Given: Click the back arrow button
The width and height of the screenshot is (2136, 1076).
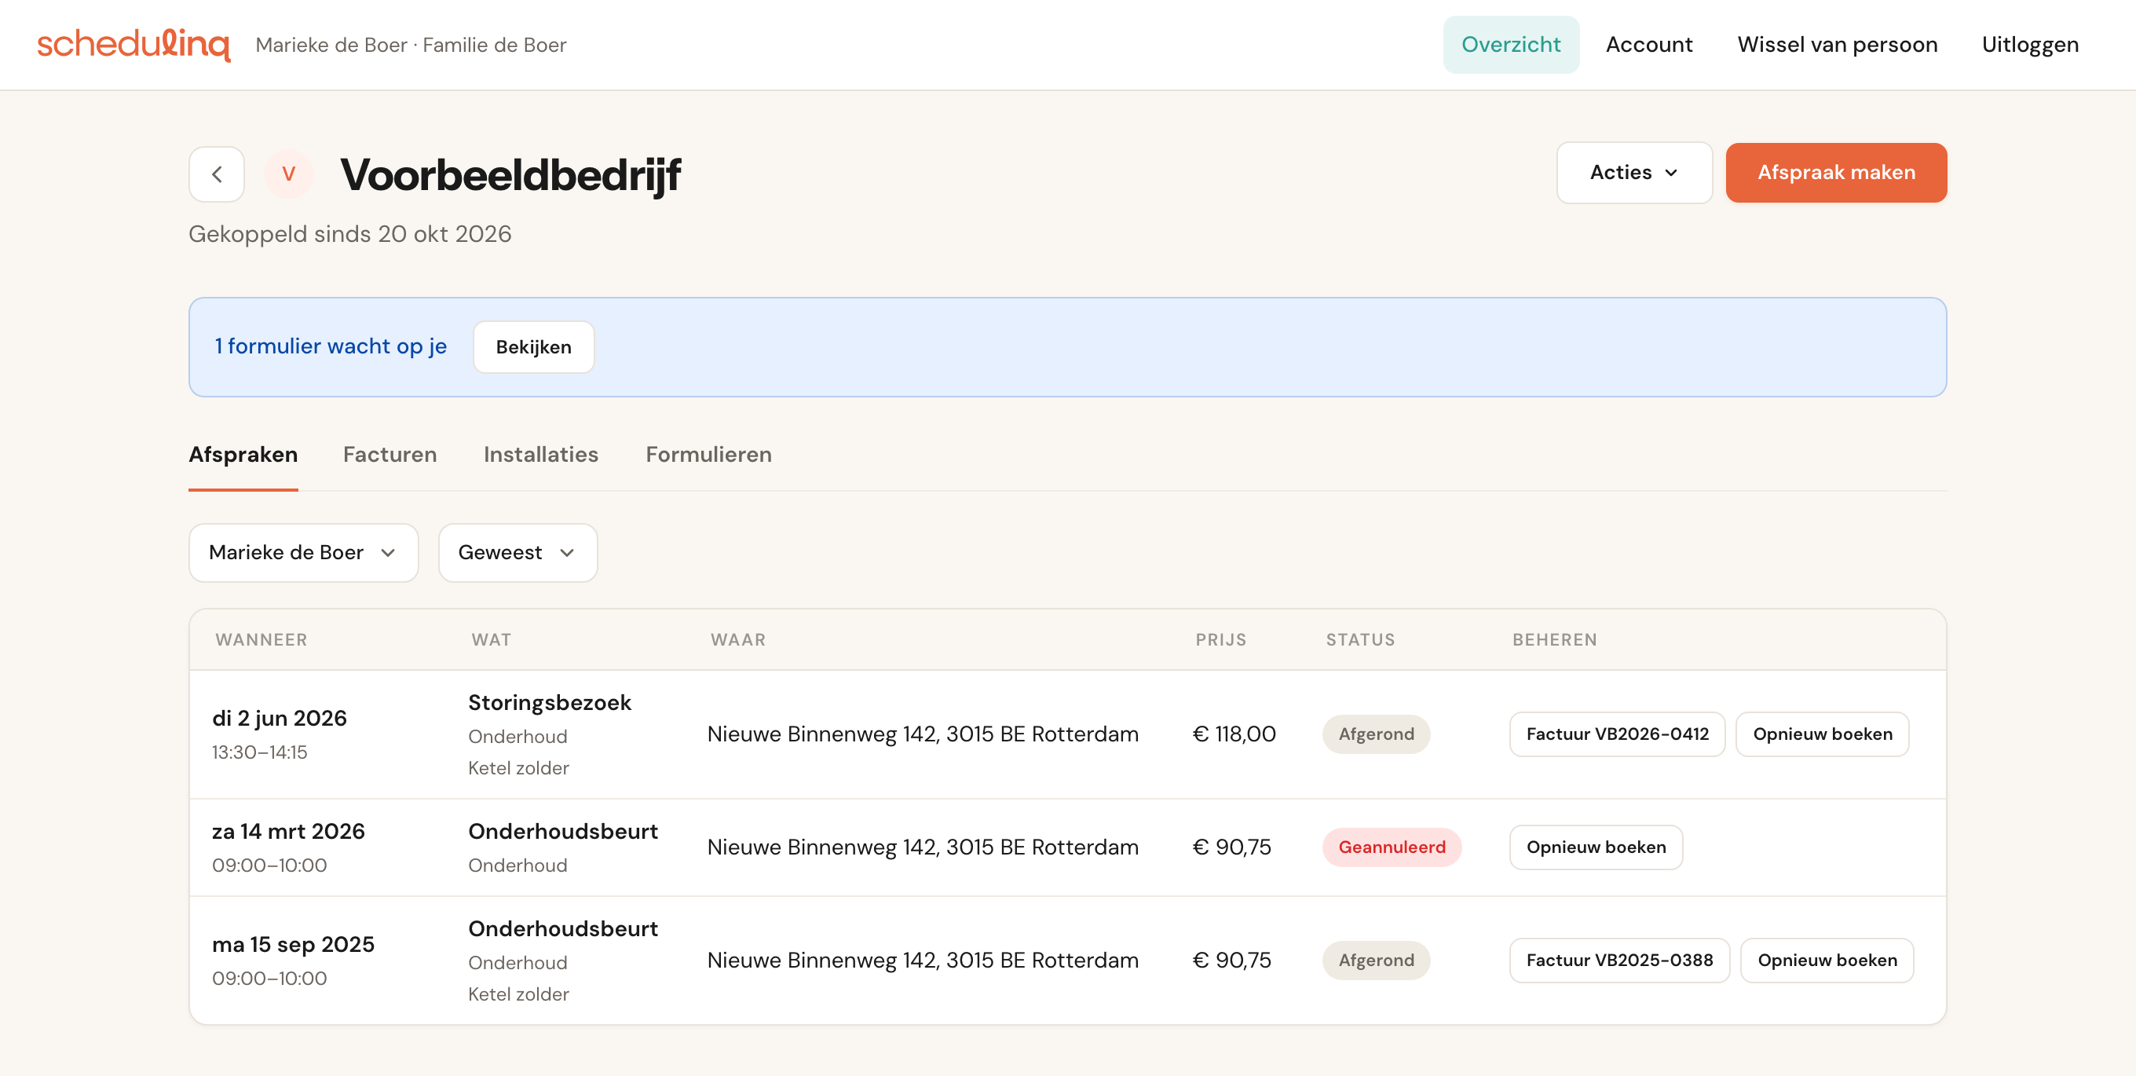Looking at the screenshot, I should pyautogui.click(x=217, y=174).
